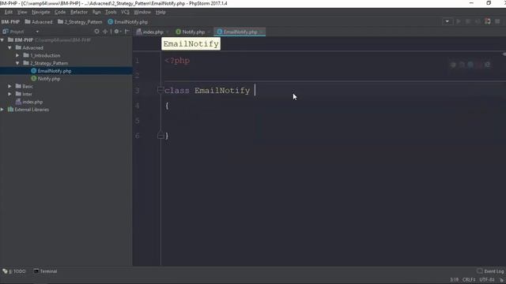Close the Notify.php tab

click(x=209, y=32)
